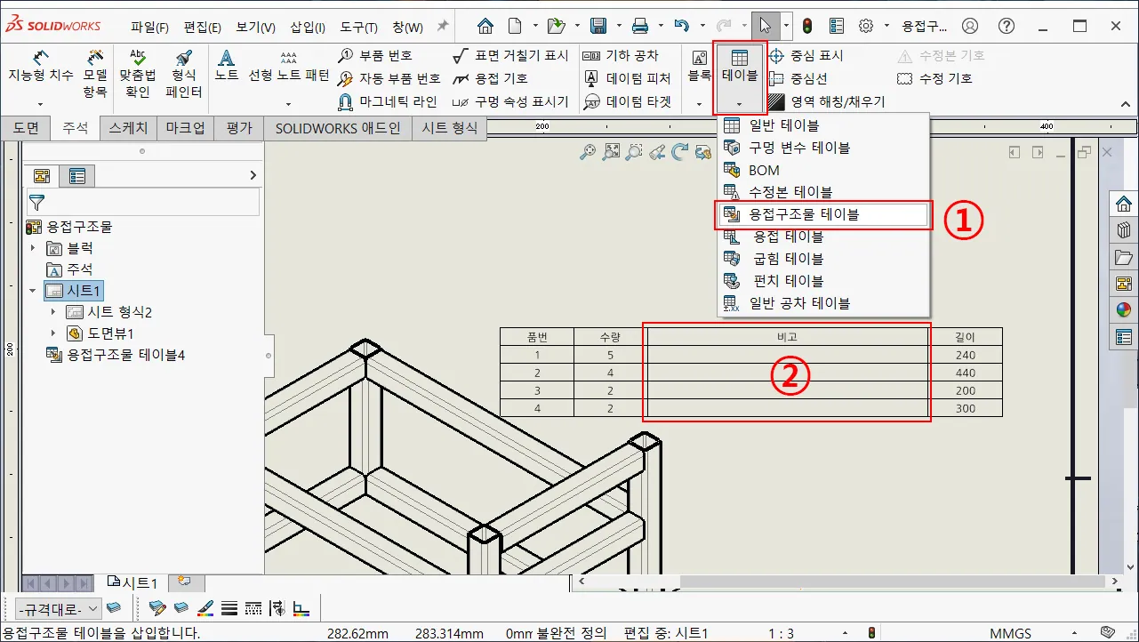The width and height of the screenshot is (1139, 642).
Task: Choose Hole Table (구멍 변수 테이블)
Action: point(823,148)
